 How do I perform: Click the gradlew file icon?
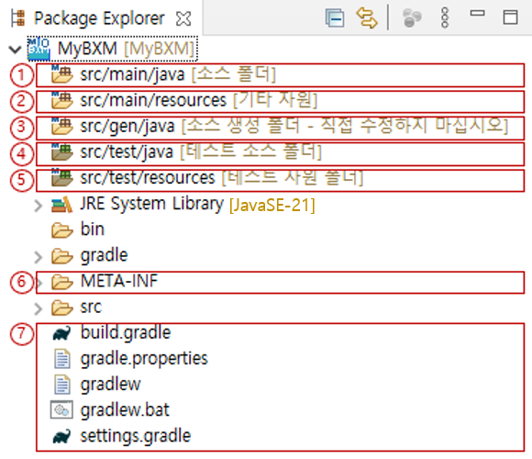click(x=61, y=385)
